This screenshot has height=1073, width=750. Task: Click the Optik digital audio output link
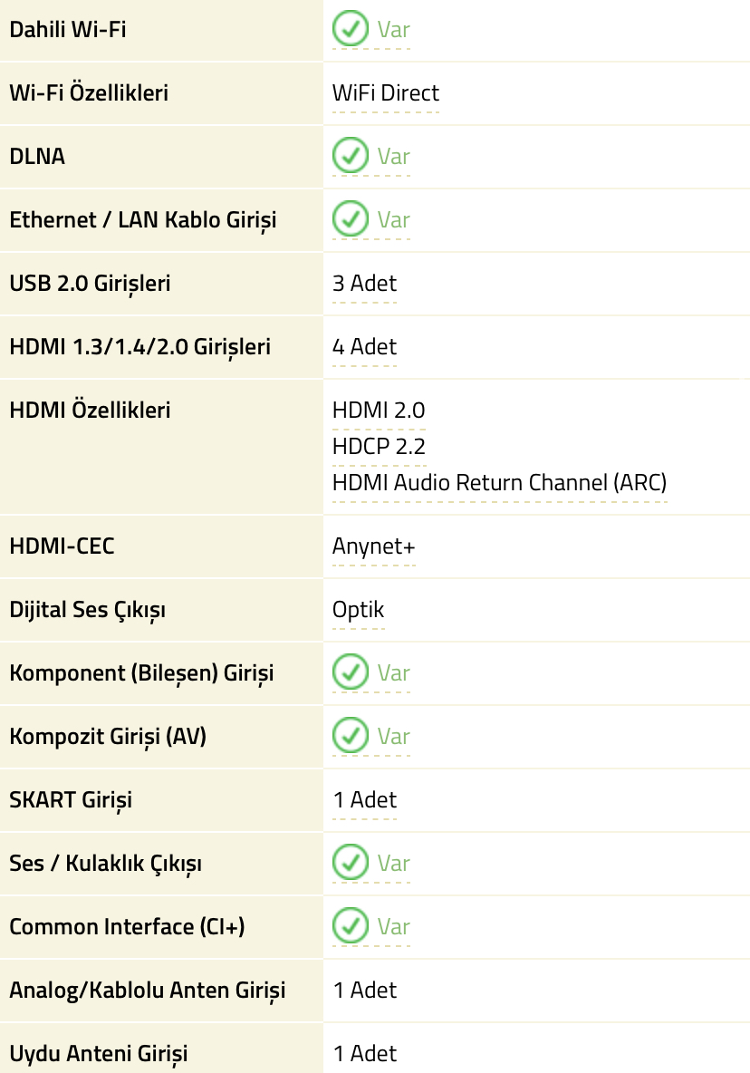pos(359,610)
